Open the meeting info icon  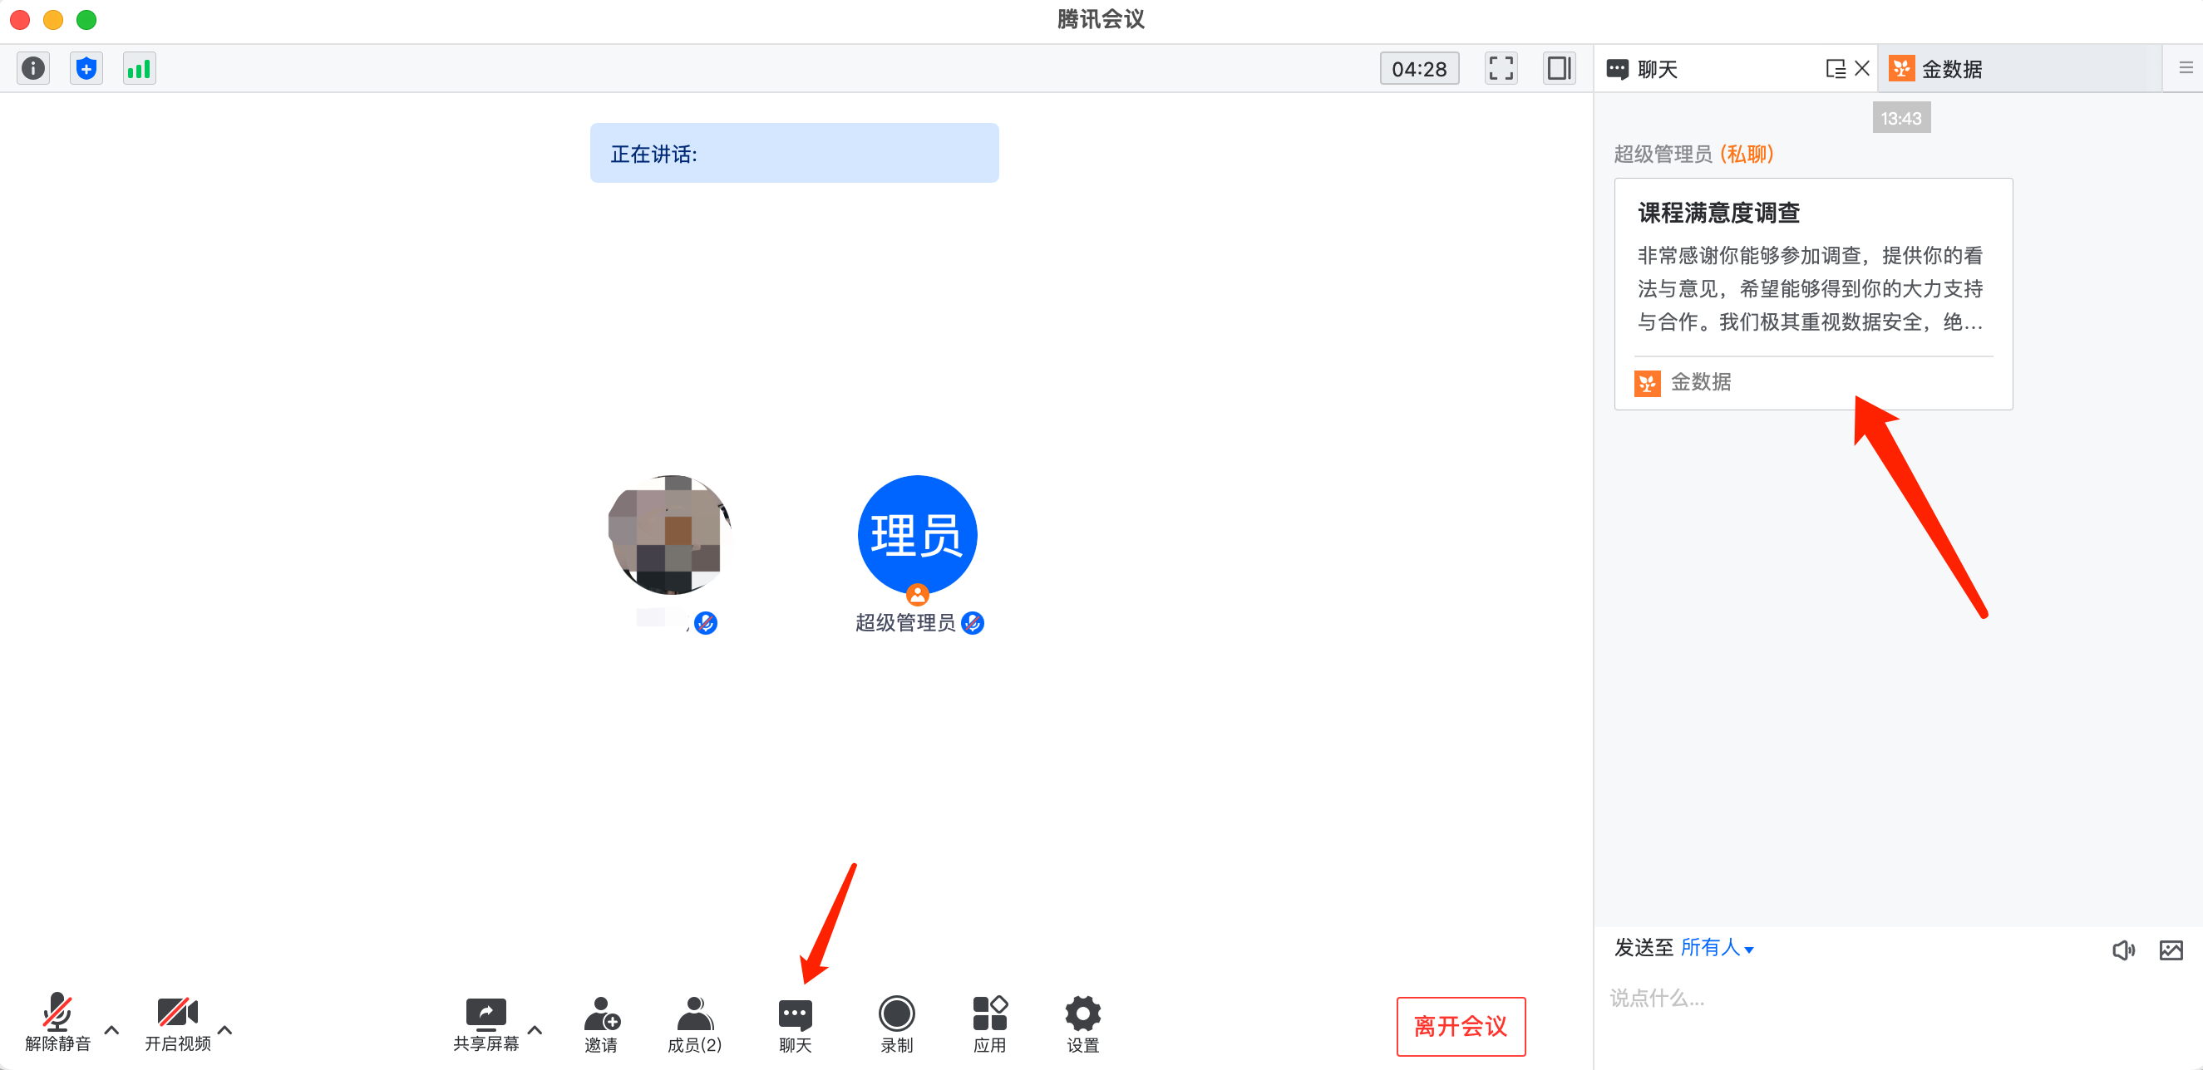[33, 68]
